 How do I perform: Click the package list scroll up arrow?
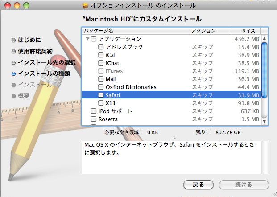pos(264,38)
